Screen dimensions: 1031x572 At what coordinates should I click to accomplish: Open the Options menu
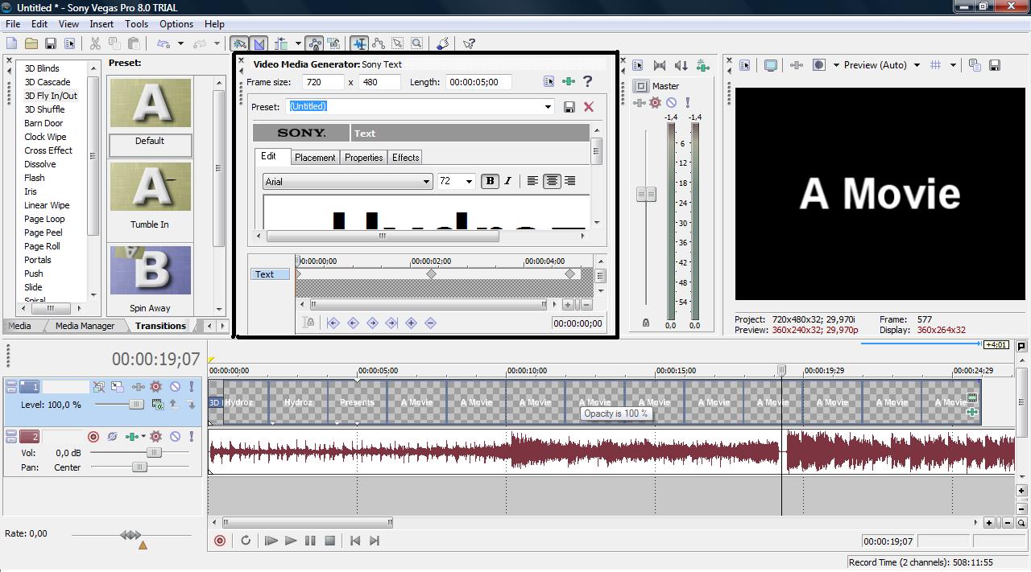(176, 24)
